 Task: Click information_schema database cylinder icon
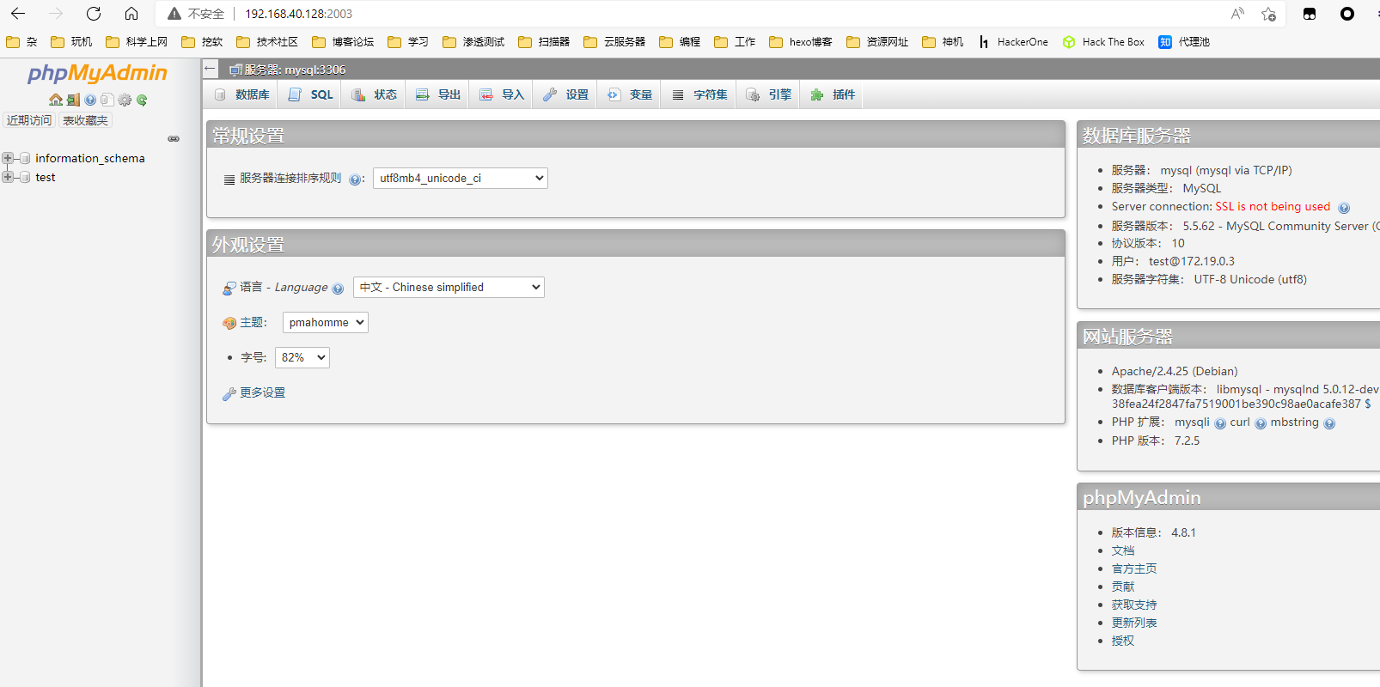point(25,158)
